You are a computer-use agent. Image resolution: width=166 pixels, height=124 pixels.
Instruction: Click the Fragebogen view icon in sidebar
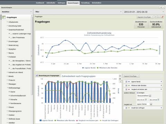(x=4, y=17)
